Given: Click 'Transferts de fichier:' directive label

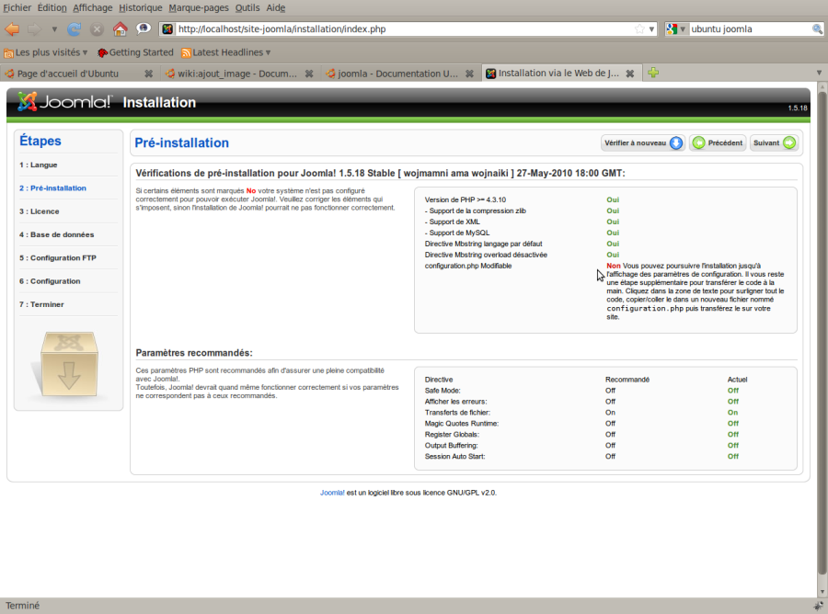Looking at the screenshot, I should 457,413.
